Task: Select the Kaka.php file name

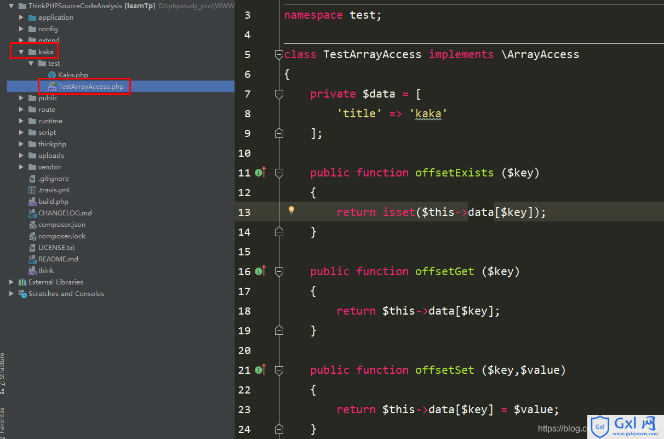Action: pyautogui.click(x=73, y=75)
